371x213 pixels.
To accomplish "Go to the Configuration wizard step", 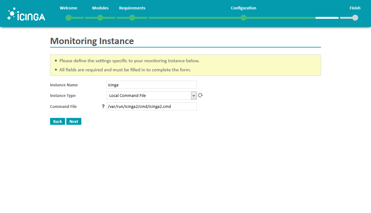I will coord(243,8).
